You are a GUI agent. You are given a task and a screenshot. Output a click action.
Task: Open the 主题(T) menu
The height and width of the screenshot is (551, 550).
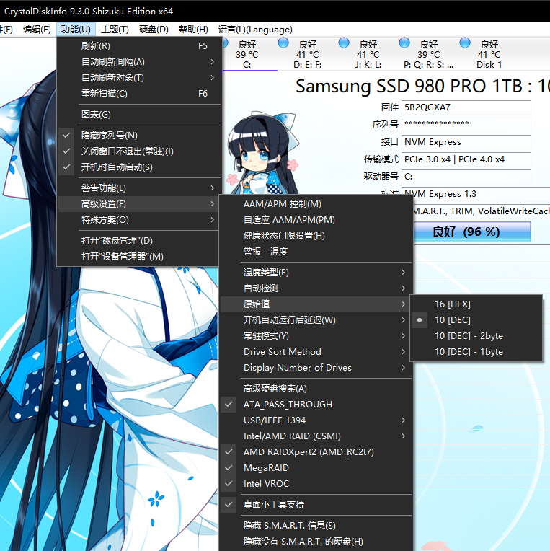coord(115,30)
